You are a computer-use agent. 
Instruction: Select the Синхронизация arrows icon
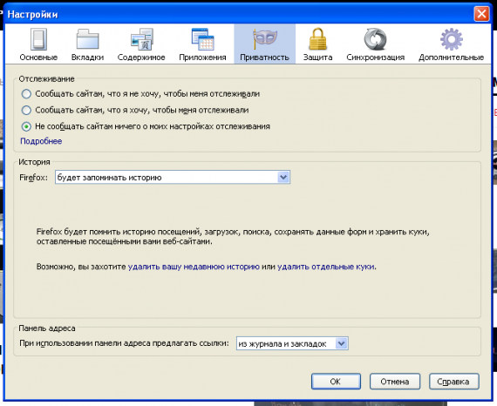click(x=375, y=39)
